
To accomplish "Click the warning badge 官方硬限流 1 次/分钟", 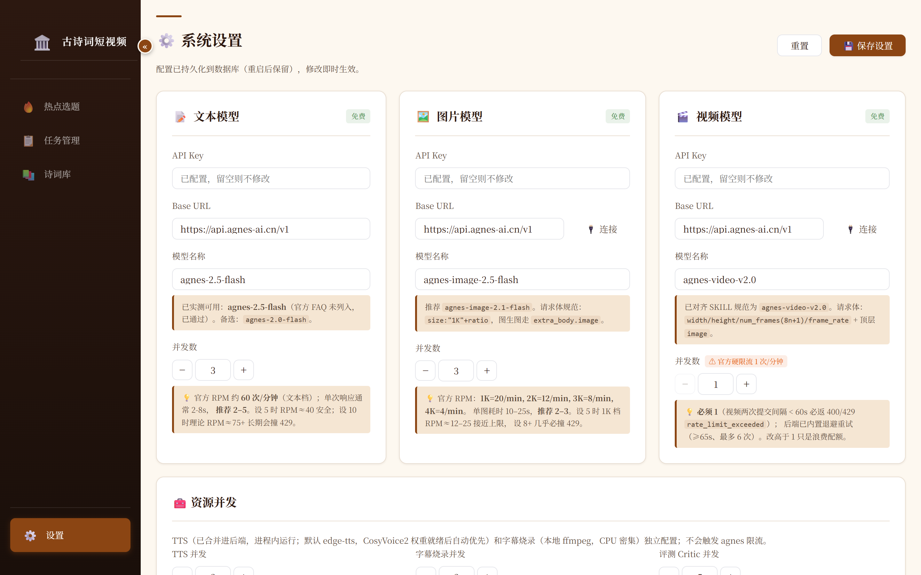I will pyautogui.click(x=746, y=361).
